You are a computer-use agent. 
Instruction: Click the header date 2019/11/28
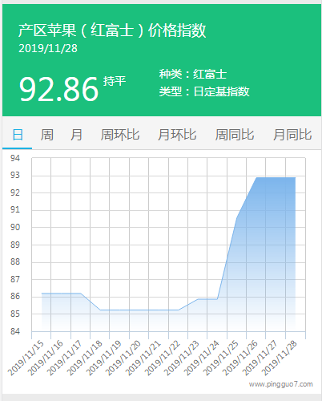tap(48, 48)
